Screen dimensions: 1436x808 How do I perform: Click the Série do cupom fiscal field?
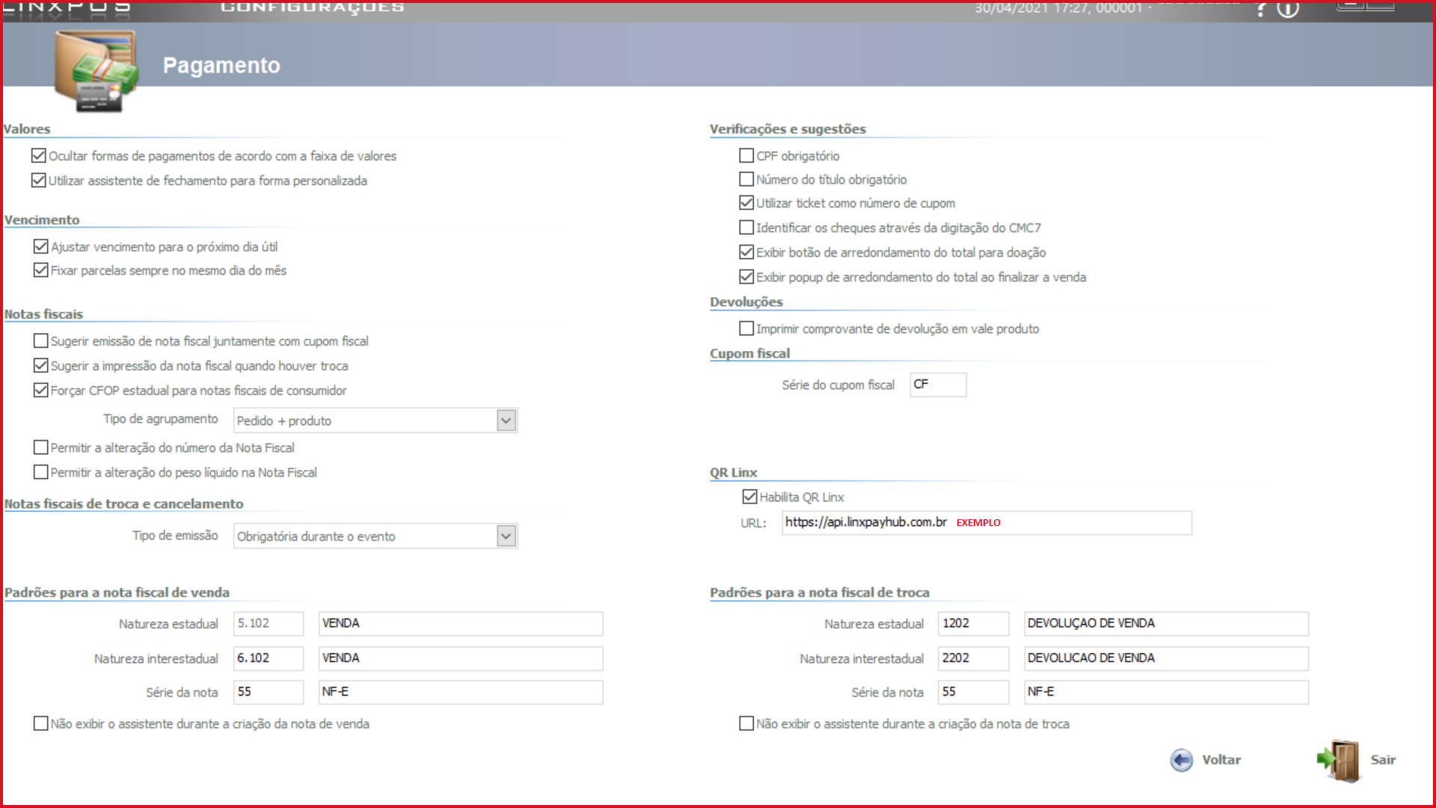938,385
